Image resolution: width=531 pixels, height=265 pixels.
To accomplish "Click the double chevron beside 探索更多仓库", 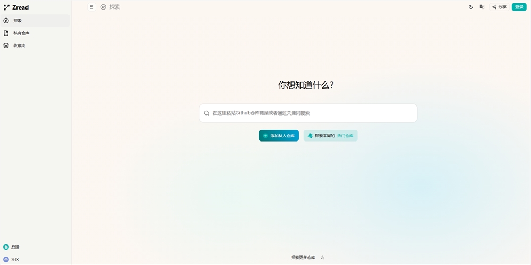I will pos(322,258).
